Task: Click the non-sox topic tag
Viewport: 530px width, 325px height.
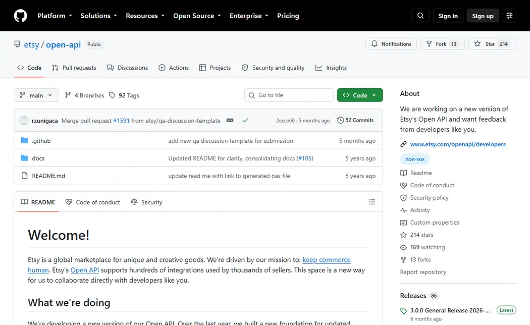Action: (x=415, y=159)
